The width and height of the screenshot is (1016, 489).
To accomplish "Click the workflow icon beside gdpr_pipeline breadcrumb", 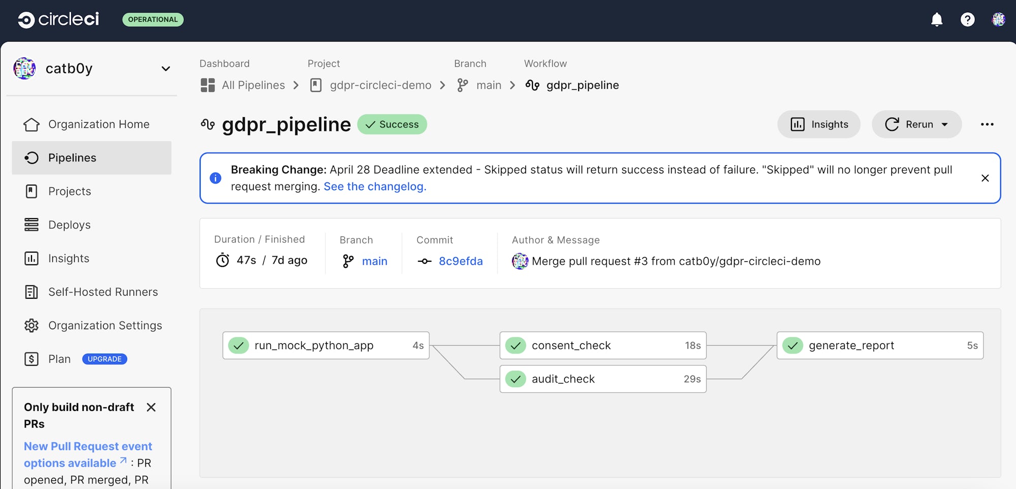I will pos(532,85).
